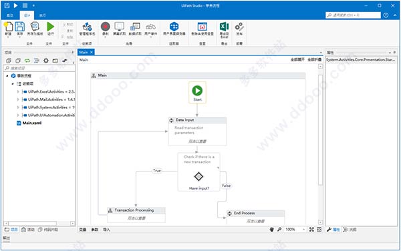
Task: Click the Overview toggle icon beside fit-to-screen
Action: click(319, 230)
